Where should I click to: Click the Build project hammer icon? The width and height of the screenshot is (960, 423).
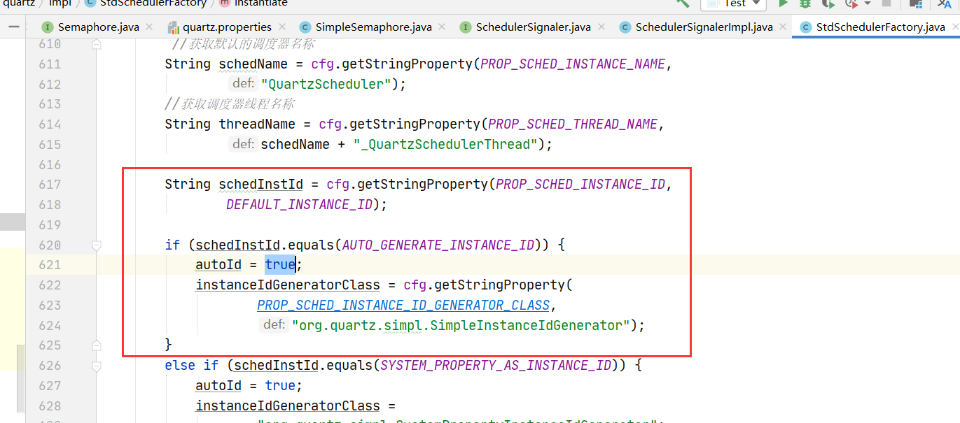click(683, 3)
